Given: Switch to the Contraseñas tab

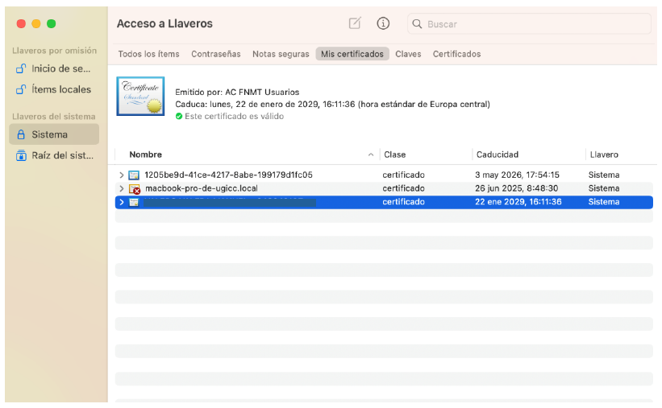Looking at the screenshot, I should [x=215, y=54].
